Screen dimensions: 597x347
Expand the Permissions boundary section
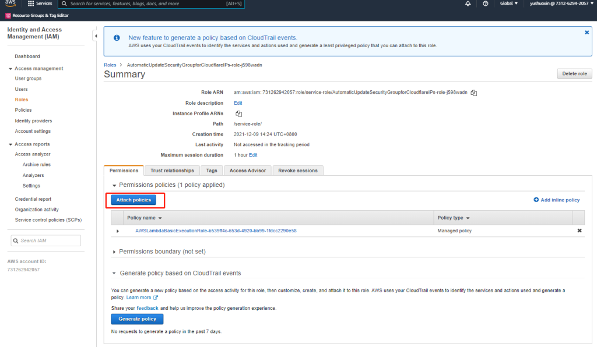[x=114, y=252]
